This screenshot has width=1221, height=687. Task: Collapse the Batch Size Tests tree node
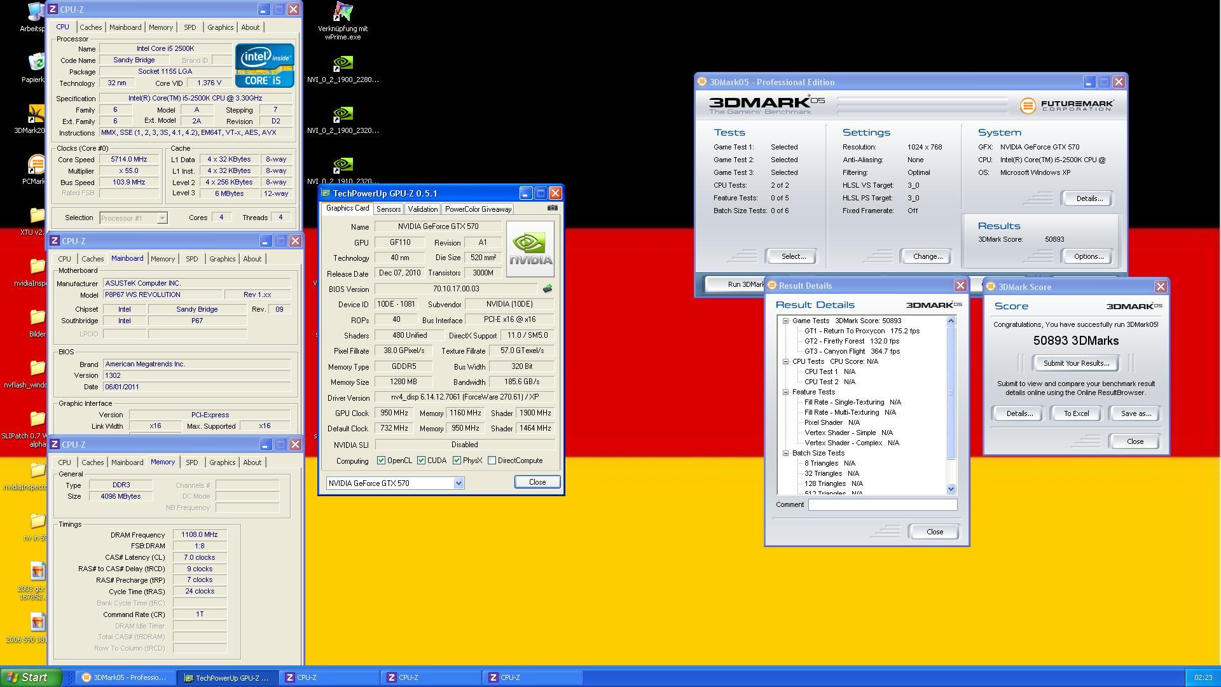point(785,454)
